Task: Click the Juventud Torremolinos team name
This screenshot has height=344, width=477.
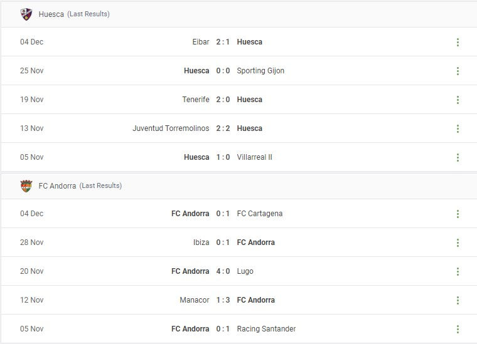Action: [x=171, y=128]
